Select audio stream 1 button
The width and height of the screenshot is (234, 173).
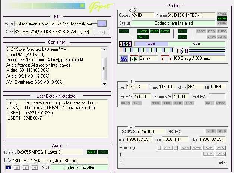click(8, 167)
